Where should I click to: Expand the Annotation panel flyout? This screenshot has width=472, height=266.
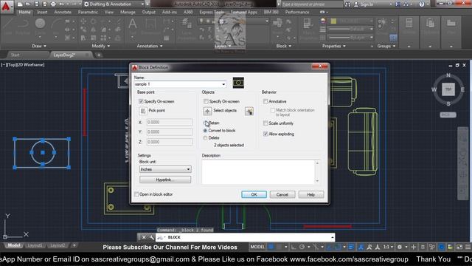(x=150, y=46)
